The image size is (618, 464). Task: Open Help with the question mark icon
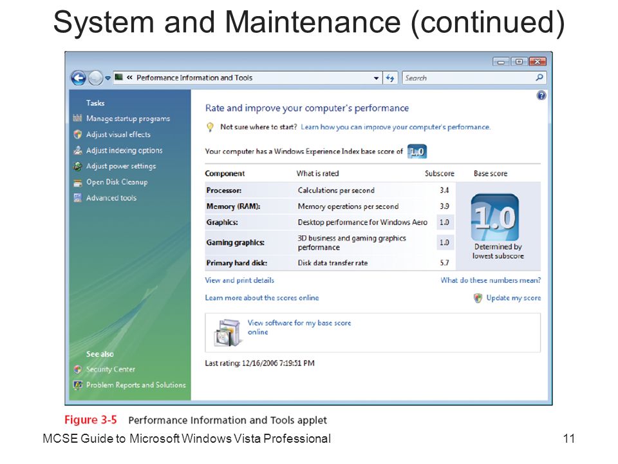(x=541, y=95)
